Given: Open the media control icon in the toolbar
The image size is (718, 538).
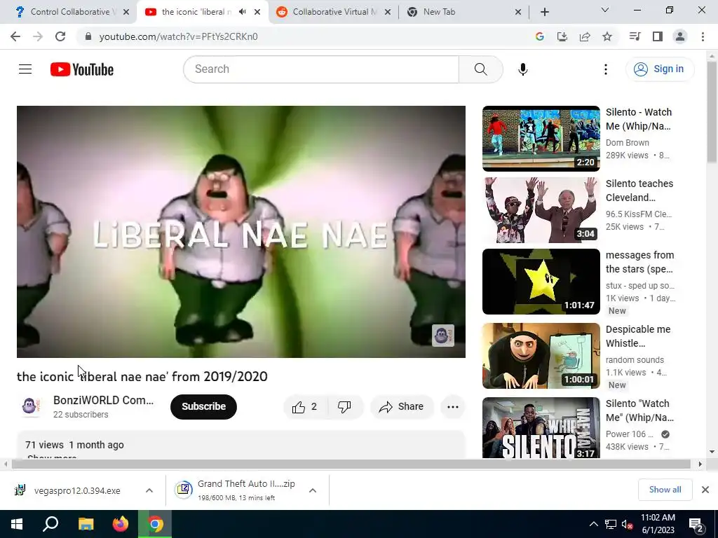Looking at the screenshot, I should [635, 36].
